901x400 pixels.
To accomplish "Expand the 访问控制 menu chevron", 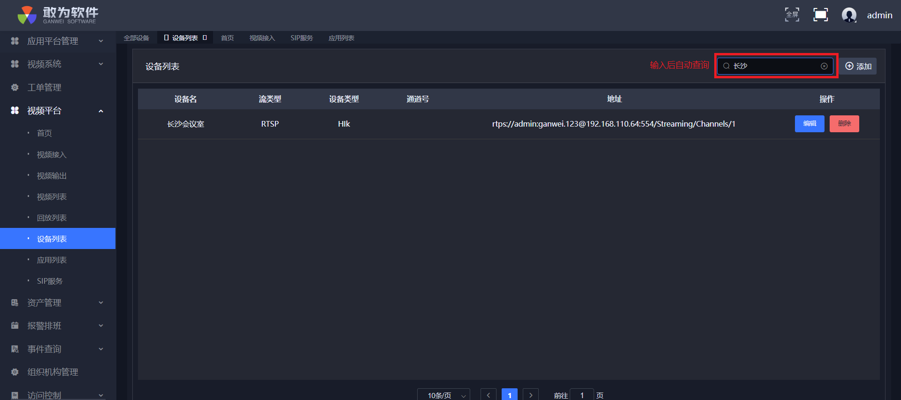I will click(x=101, y=395).
